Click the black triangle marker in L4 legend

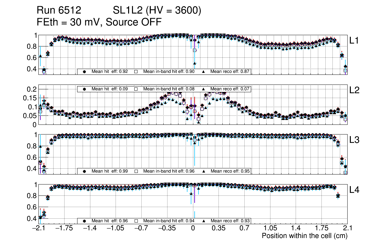(204, 221)
